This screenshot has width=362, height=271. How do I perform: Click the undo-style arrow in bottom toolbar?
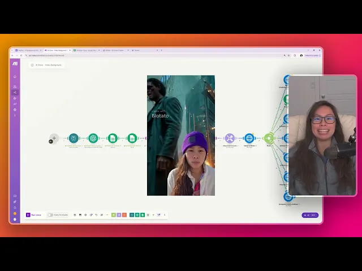[96, 215]
